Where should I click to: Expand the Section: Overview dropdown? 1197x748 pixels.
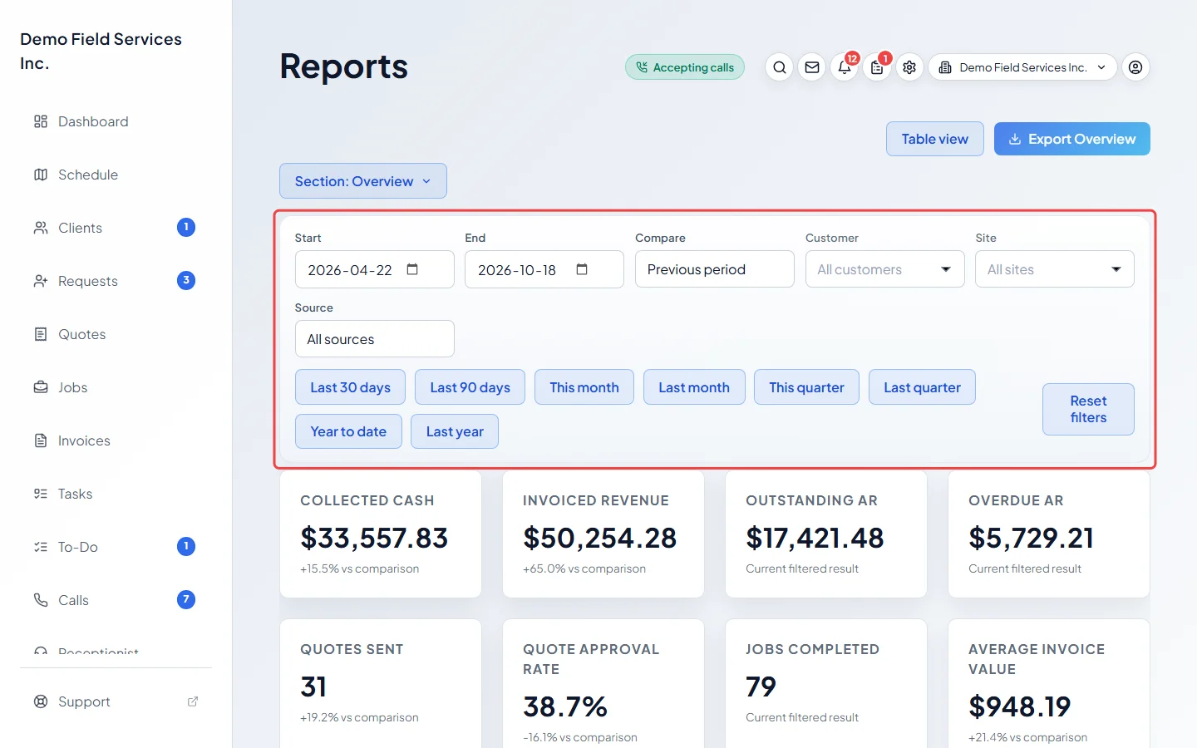click(363, 181)
